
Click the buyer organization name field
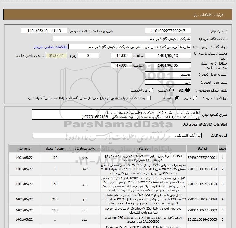(x=122, y=39)
